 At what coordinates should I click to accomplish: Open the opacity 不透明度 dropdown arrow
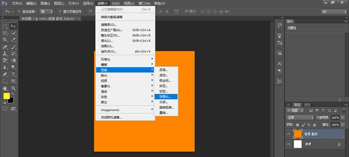pos(342,117)
